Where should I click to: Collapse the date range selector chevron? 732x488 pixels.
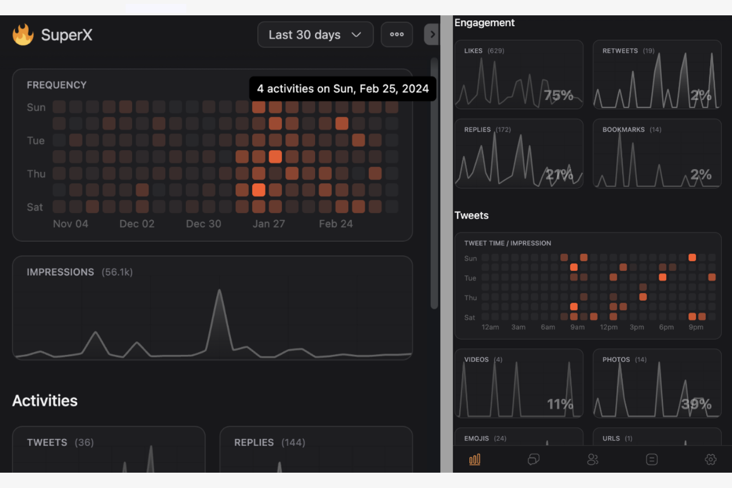[x=356, y=35]
